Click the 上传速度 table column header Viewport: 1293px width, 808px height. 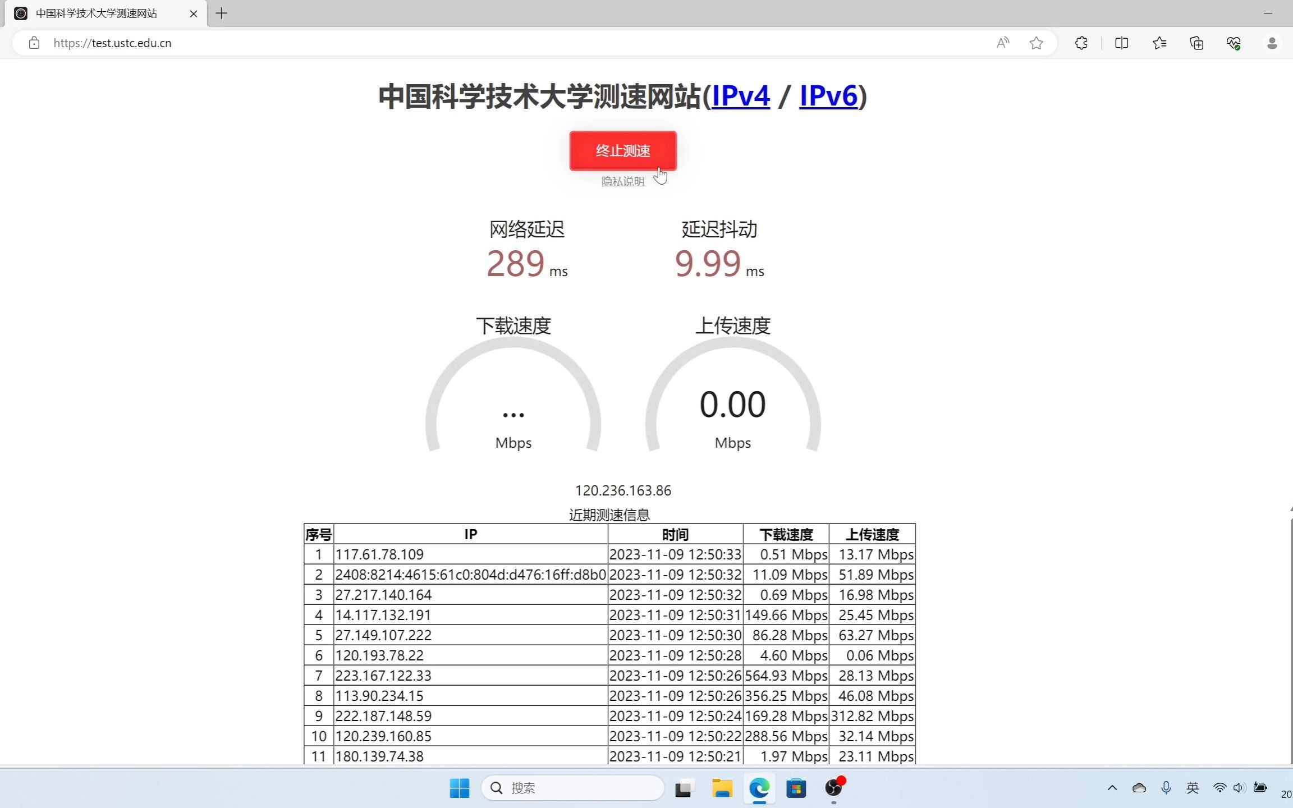[873, 534]
